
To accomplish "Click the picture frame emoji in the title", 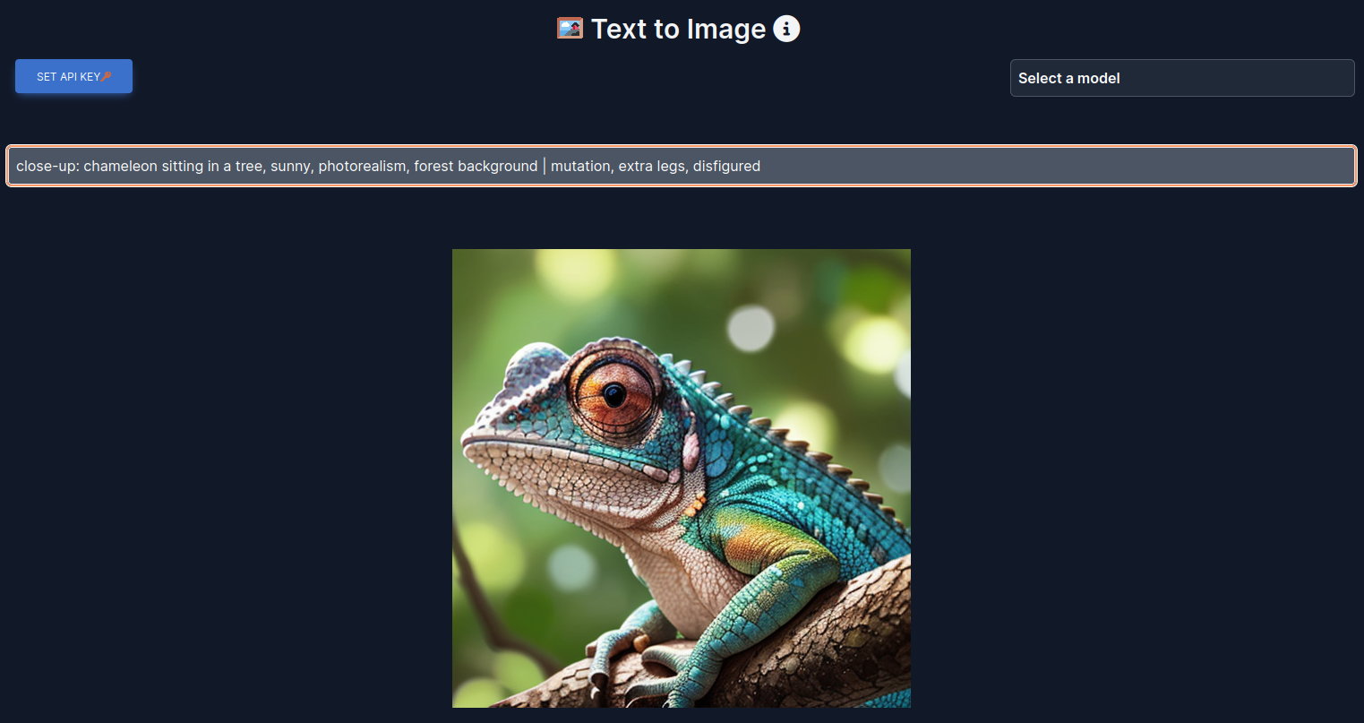I will [x=570, y=29].
